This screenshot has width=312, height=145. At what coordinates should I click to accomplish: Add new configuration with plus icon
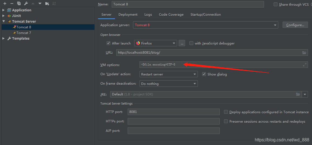point(5,4)
